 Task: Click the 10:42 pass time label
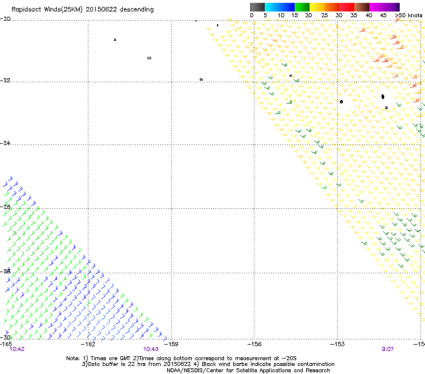tap(17, 349)
